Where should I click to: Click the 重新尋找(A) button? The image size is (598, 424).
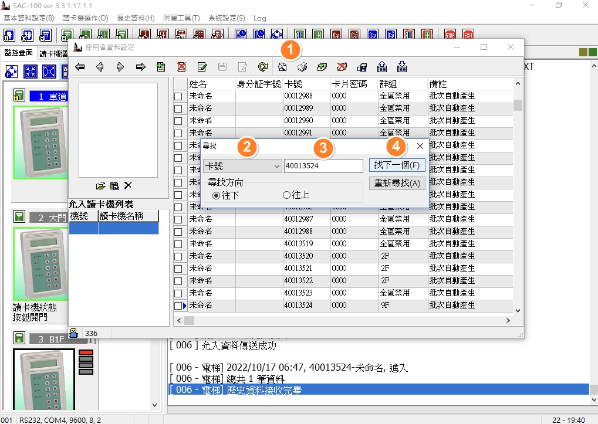[397, 183]
